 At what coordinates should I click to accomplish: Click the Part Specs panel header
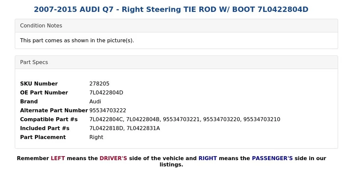click(x=176, y=62)
